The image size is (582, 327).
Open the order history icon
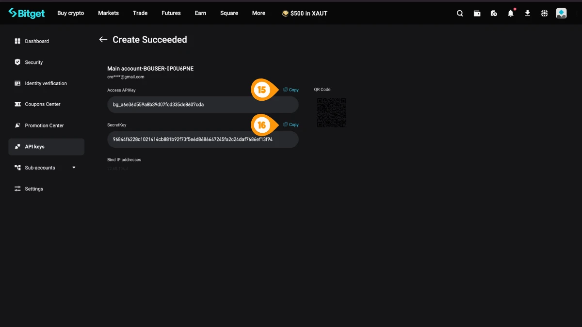[494, 14]
